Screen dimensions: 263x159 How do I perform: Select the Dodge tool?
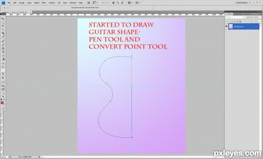[x=3, y=67]
